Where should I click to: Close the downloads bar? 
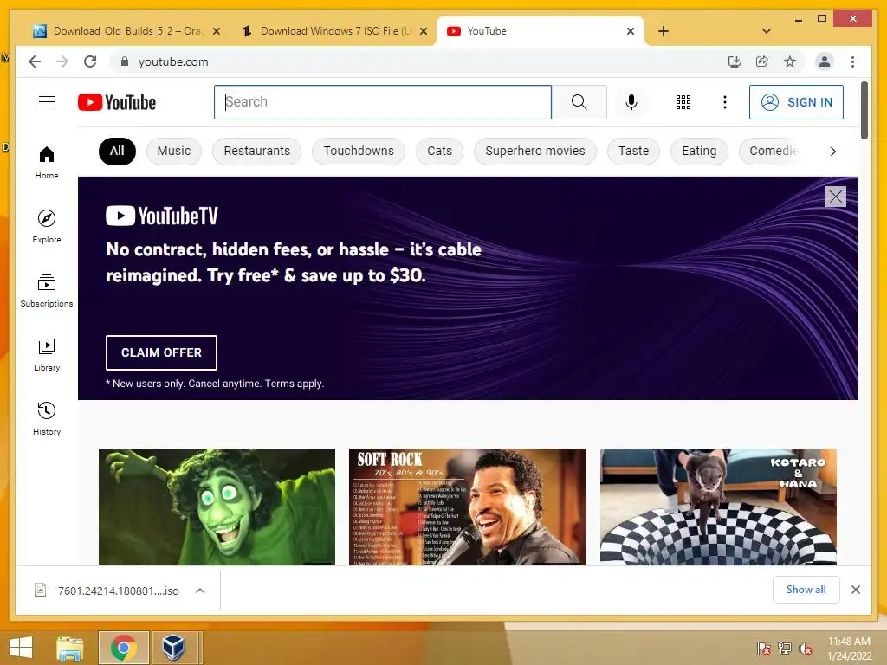[x=855, y=590]
